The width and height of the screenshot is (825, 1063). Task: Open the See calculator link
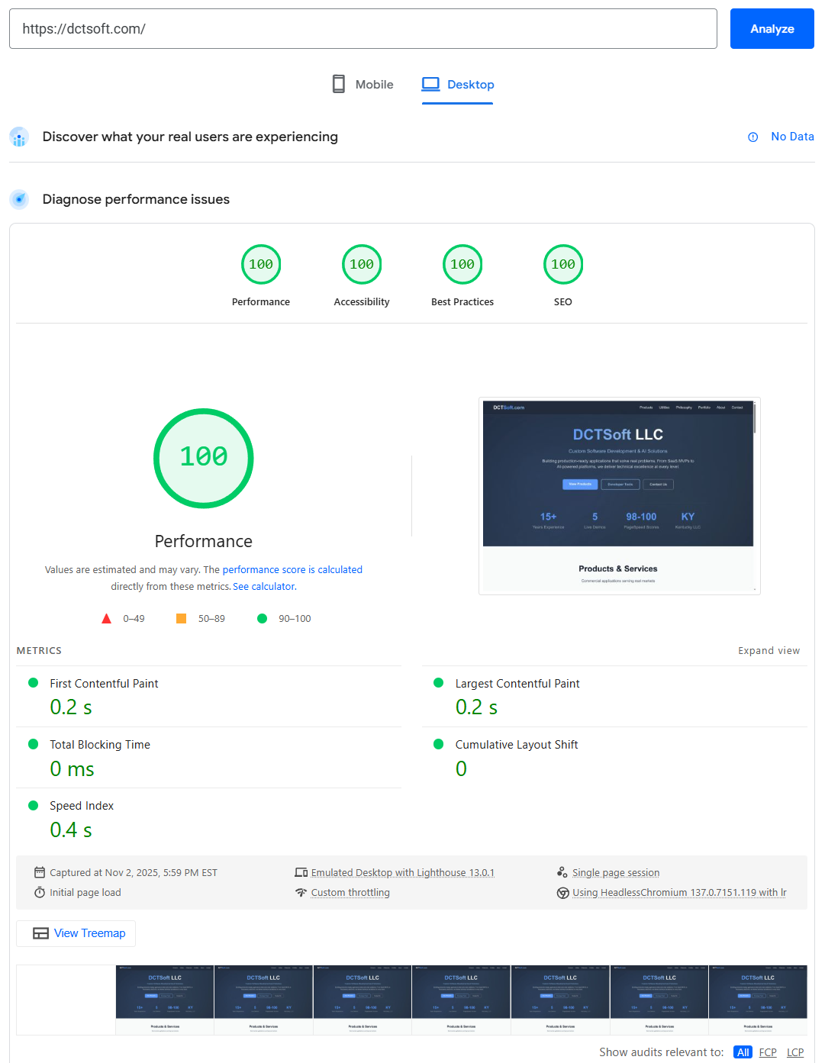tap(263, 586)
